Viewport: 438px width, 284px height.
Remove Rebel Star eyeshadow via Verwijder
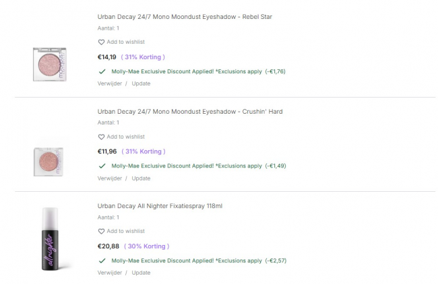click(110, 83)
